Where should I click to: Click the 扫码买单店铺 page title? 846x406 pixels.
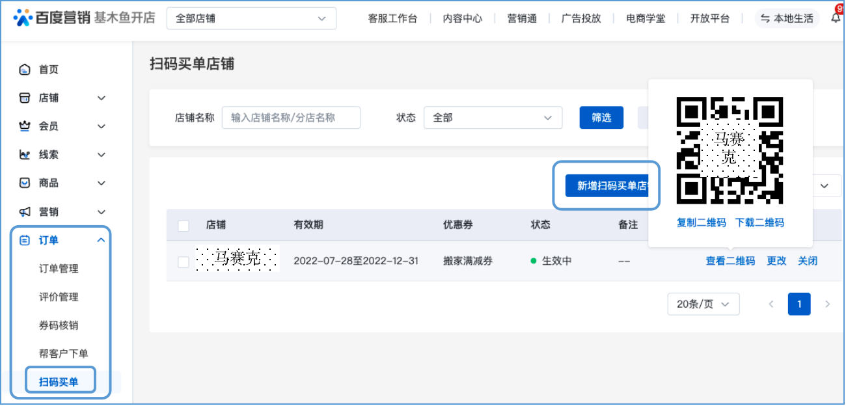[192, 63]
